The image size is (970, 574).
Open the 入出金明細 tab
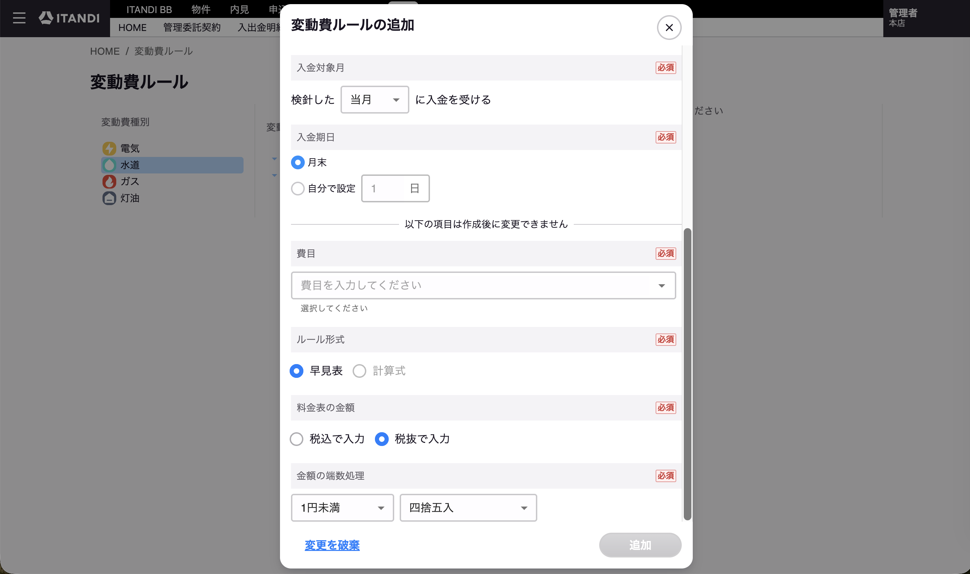click(x=259, y=28)
